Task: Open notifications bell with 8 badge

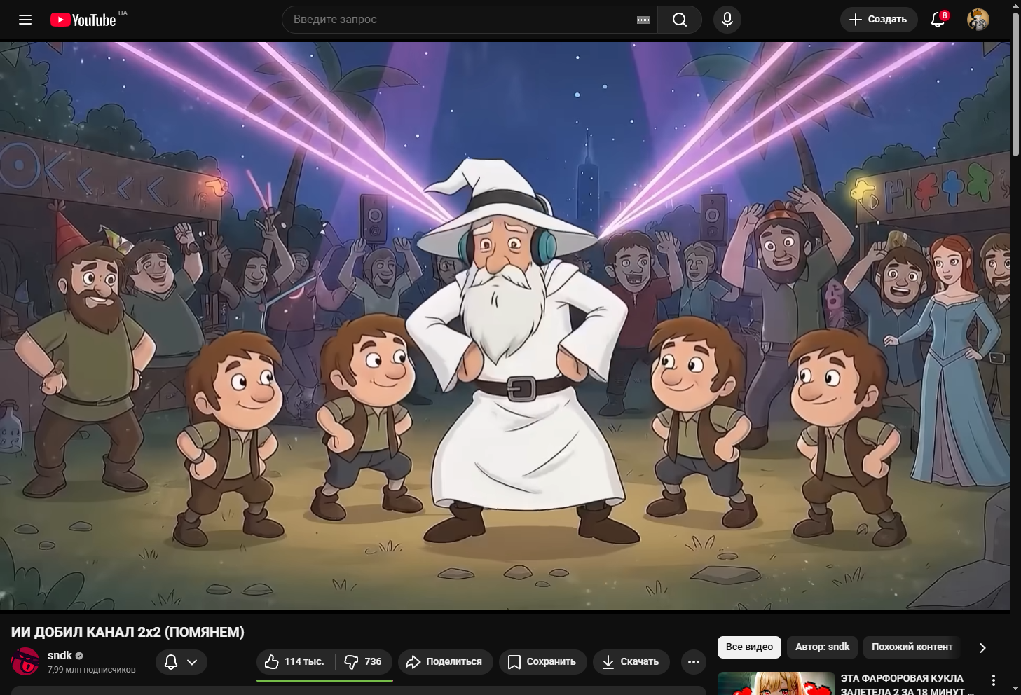Action: (x=938, y=20)
